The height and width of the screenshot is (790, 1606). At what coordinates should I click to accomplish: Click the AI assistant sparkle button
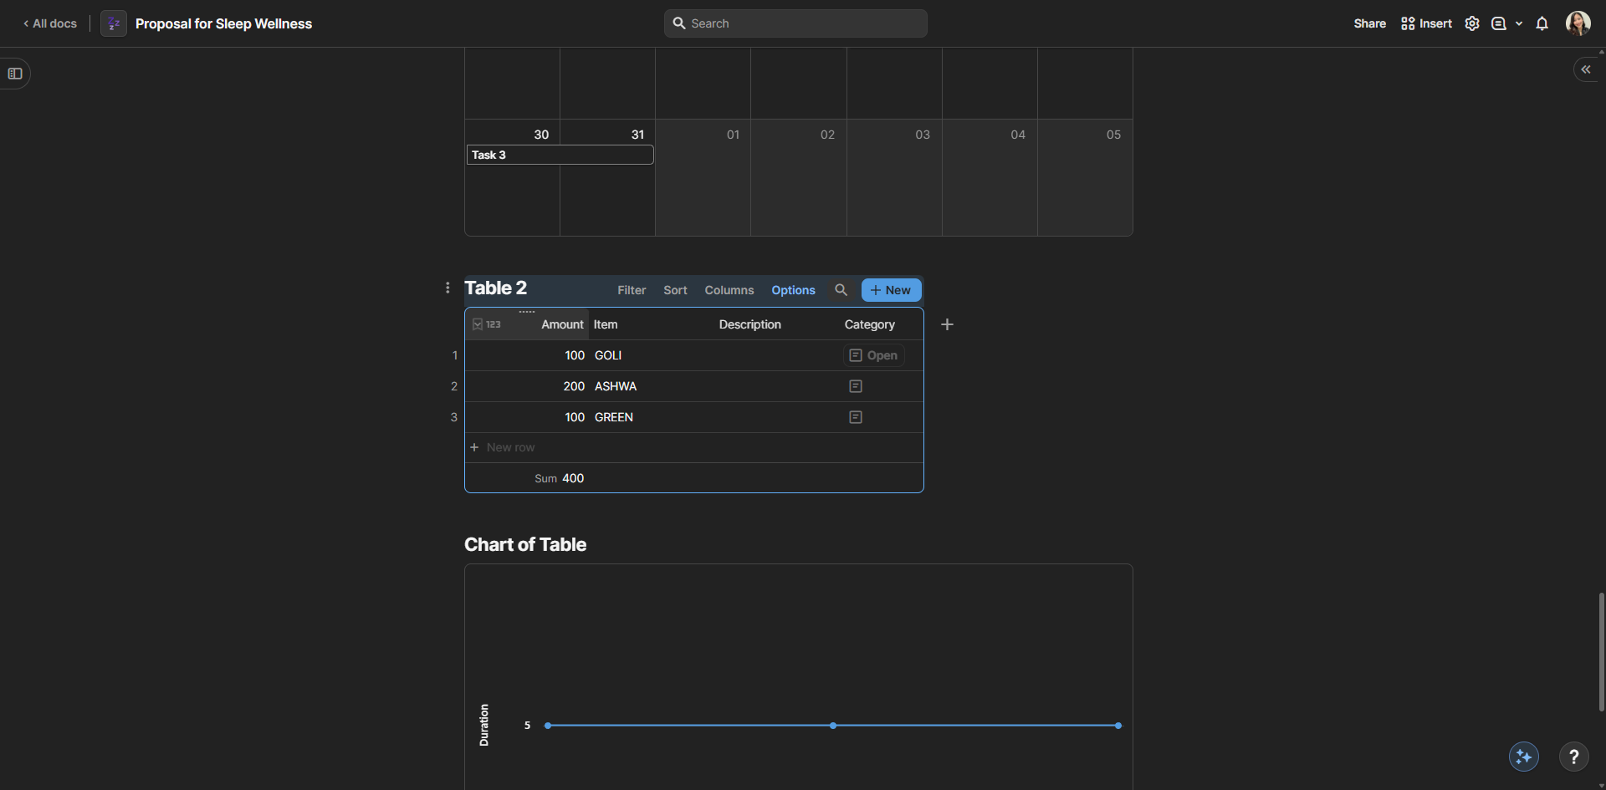(1523, 757)
